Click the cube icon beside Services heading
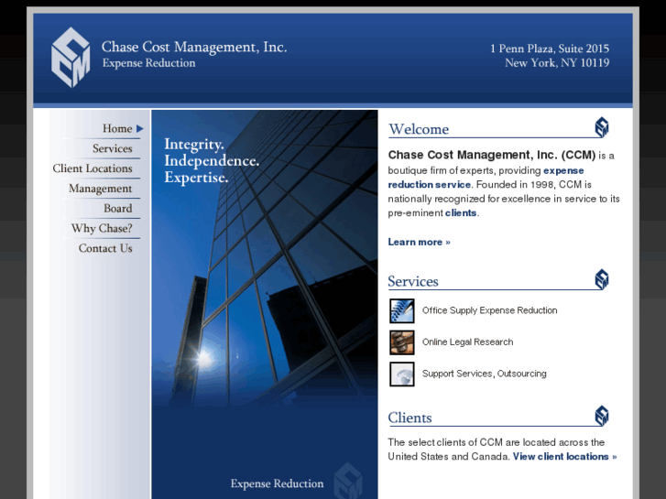The height and width of the screenshot is (499, 666). click(602, 279)
